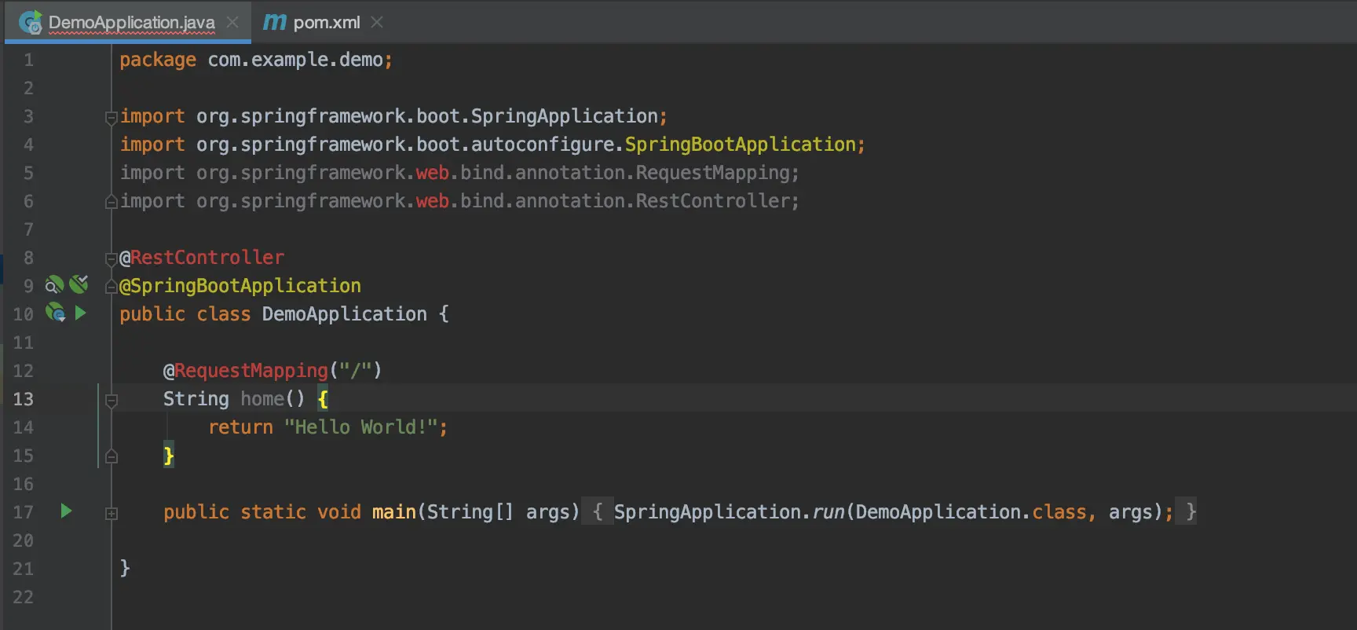This screenshot has height=630, width=1357.
Task: Run the main method from line 17 gutter
Action: coord(67,511)
